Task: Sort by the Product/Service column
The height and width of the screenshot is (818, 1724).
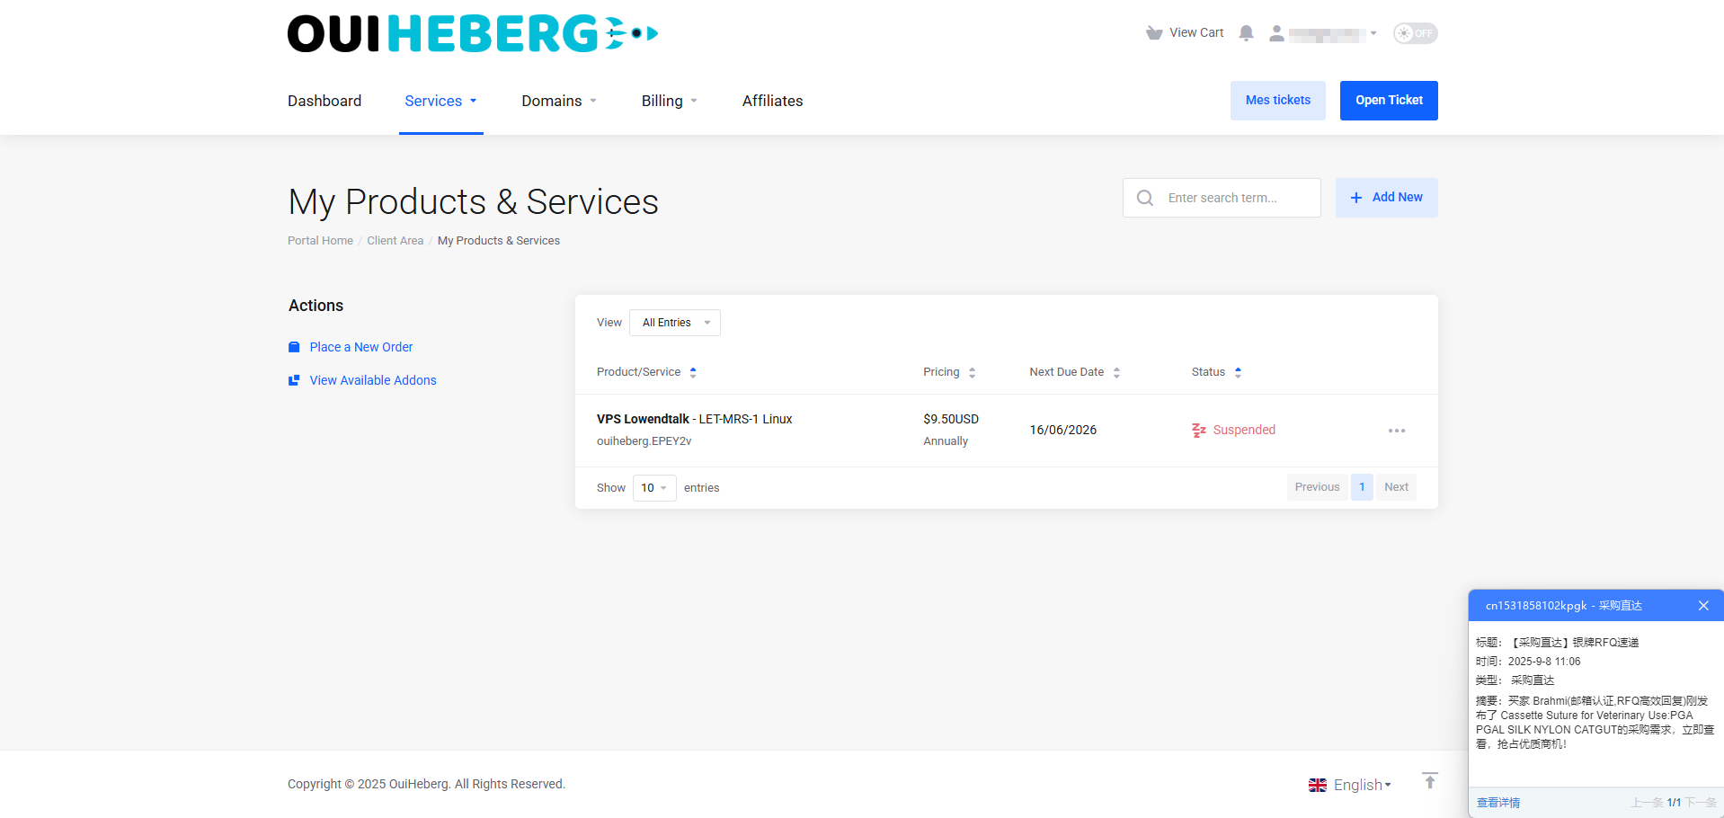Action: 647,372
